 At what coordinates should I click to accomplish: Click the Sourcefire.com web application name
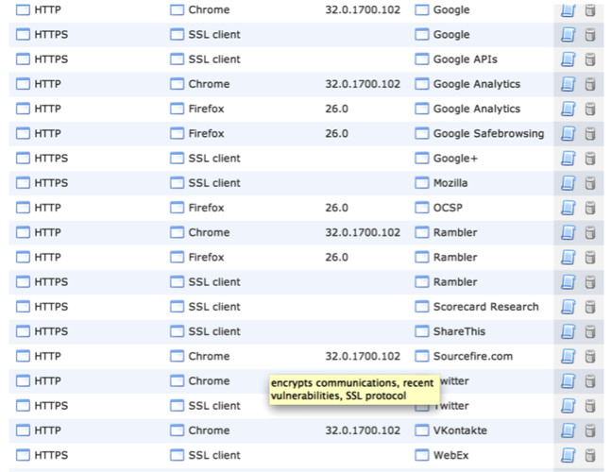(473, 356)
